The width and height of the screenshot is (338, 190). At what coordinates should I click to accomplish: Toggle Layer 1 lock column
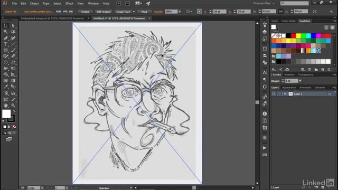click(x=279, y=94)
